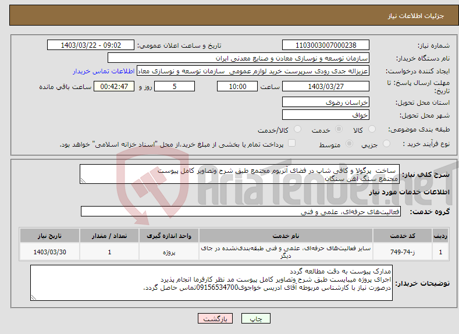This screenshot has width=459, height=334.
Task: Toggle the اسناد خزانه اسلامی payment checkbox
Action: pyautogui.click(x=291, y=143)
